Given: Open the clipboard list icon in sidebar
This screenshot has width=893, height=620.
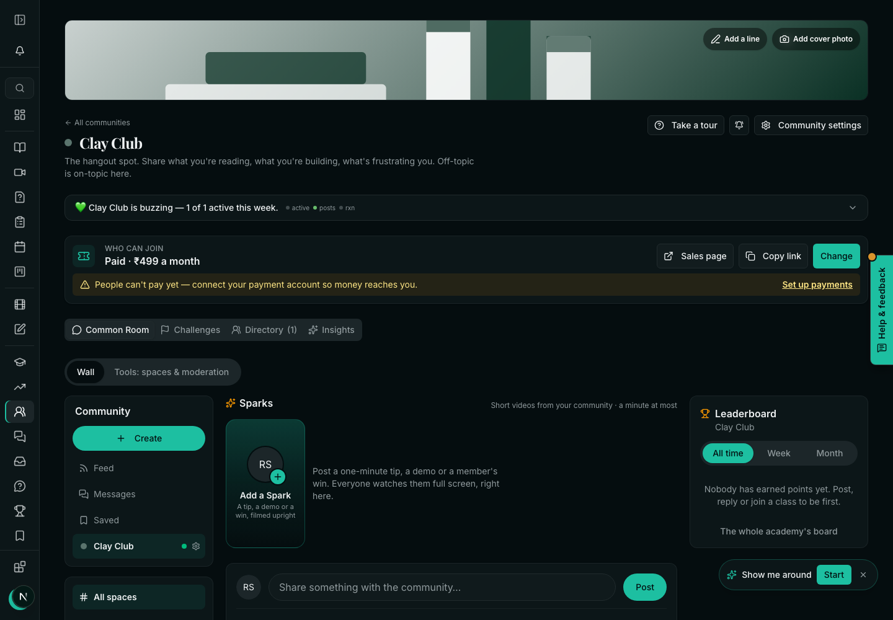Looking at the screenshot, I should pos(20,222).
